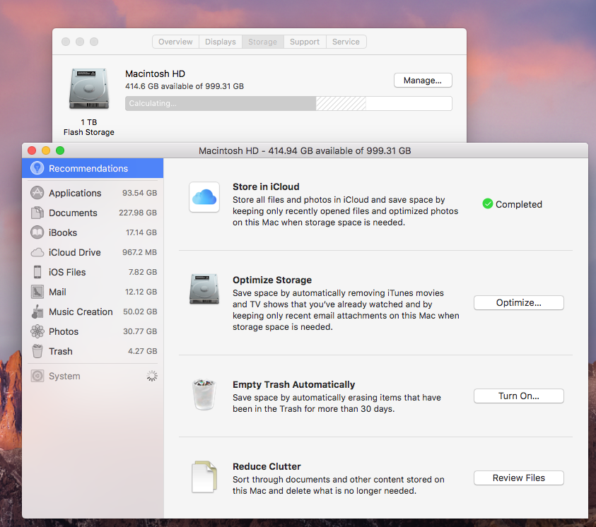Click the Applications sidebar icon
Viewport: 596px width, 527px height.
tap(37, 193)
